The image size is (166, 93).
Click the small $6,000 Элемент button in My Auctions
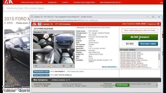point(122,85)
